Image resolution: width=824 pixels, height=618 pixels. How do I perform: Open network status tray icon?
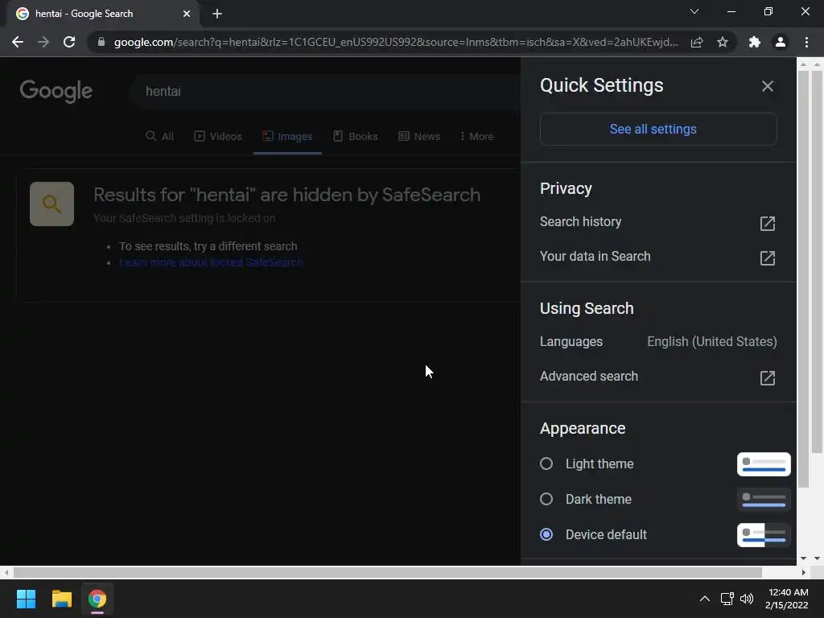(x=727, y=599)
